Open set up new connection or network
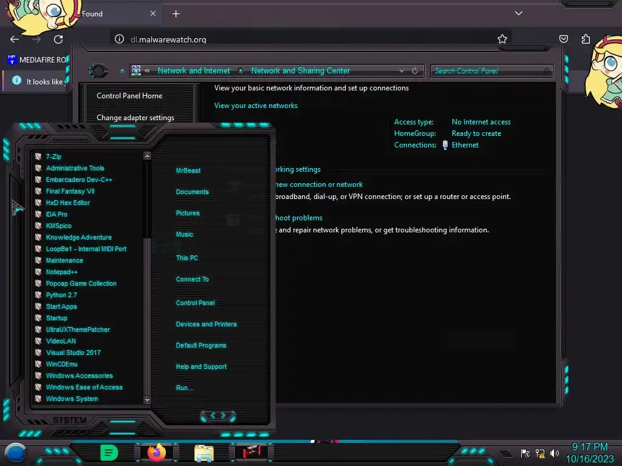This screenshot has width=622, height=466. pyautogui.click(x=318, y=184)
